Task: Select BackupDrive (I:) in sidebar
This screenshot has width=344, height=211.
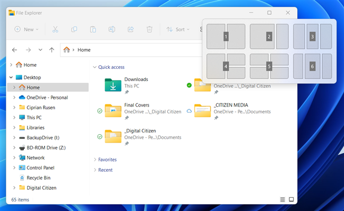Action: [x=43, y=138]
